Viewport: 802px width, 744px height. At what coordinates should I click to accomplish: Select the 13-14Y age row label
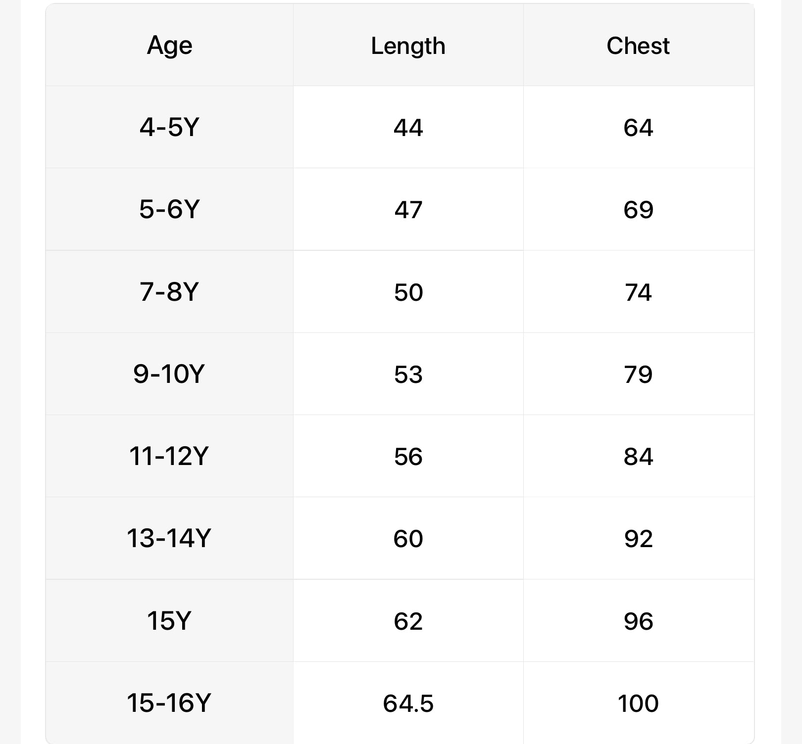[x=169, y=538]
